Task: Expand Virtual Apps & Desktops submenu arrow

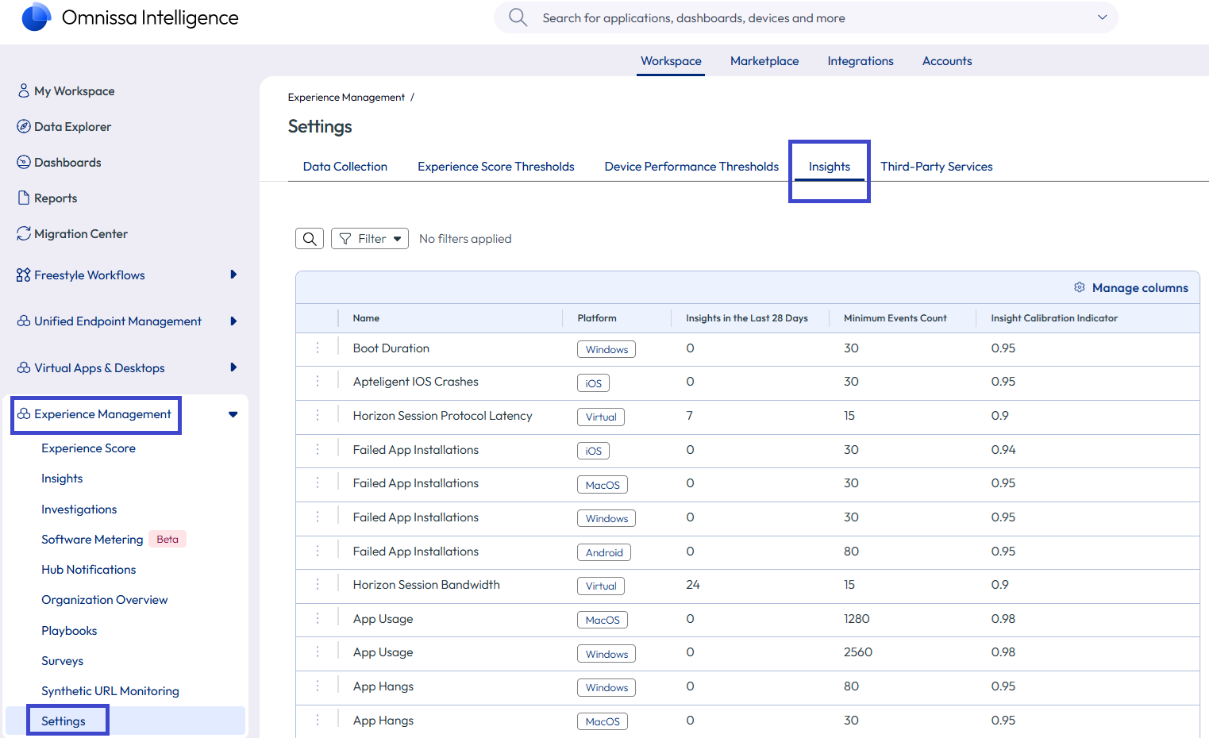Action: 233,367
